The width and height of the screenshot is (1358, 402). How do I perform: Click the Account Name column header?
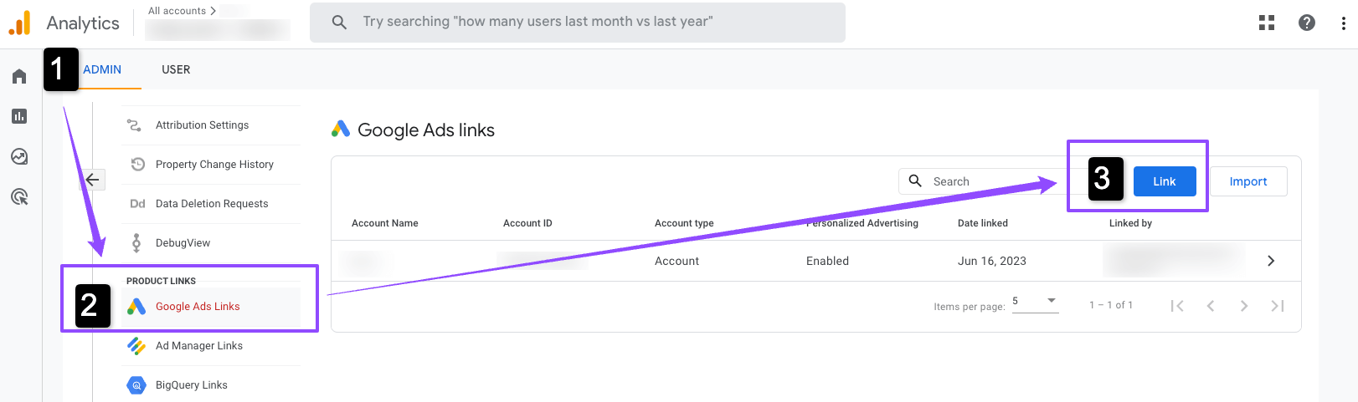[385, 223]
